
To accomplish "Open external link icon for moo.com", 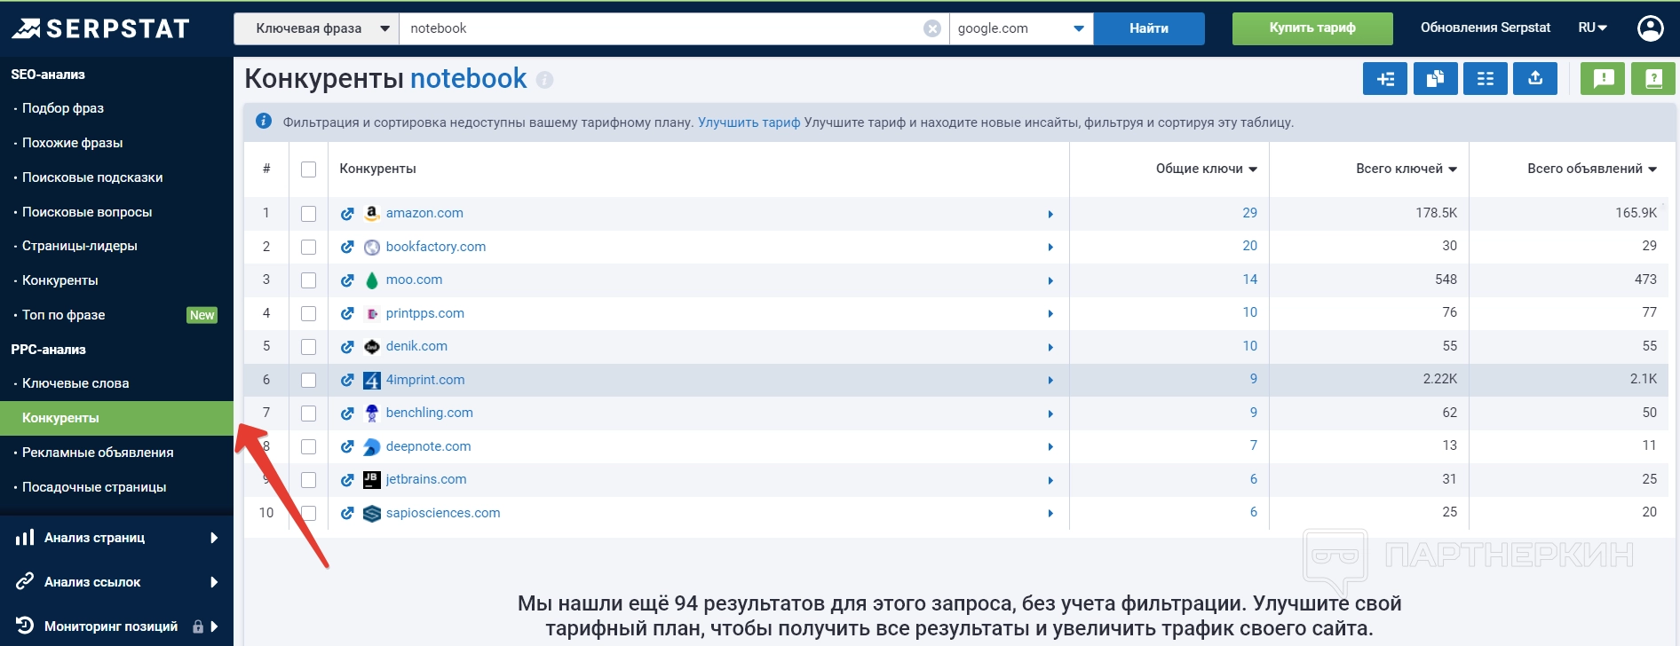I will (347, 280).
